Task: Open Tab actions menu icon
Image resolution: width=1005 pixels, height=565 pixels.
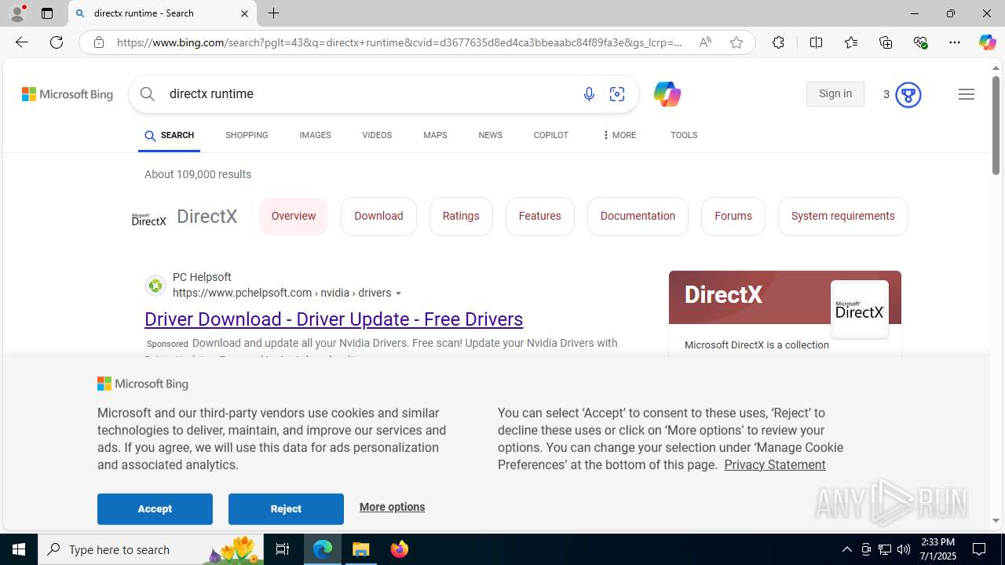Action: click(x=47, y=13)
